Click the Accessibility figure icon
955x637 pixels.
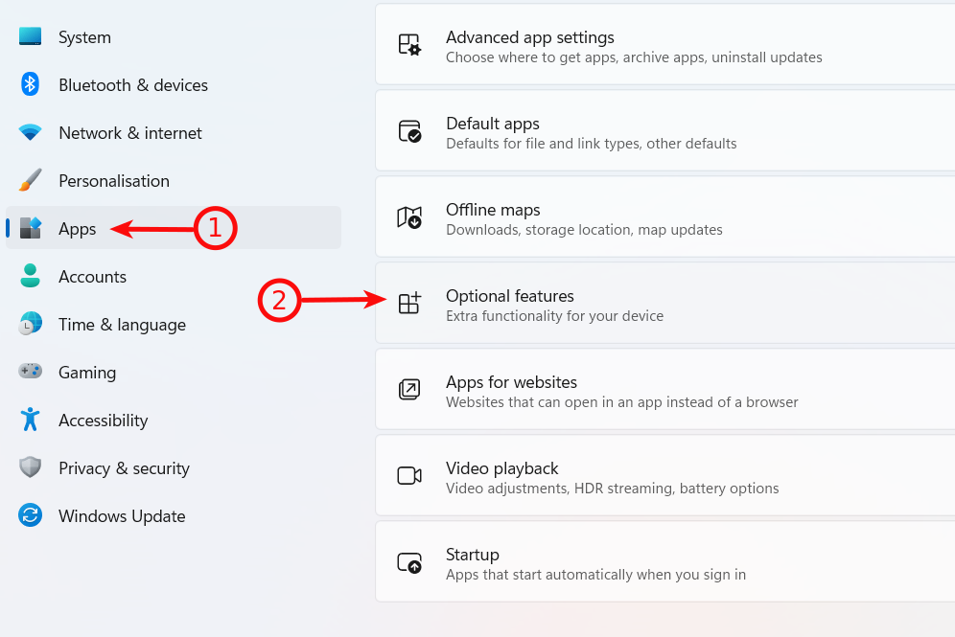pos(30,420)
